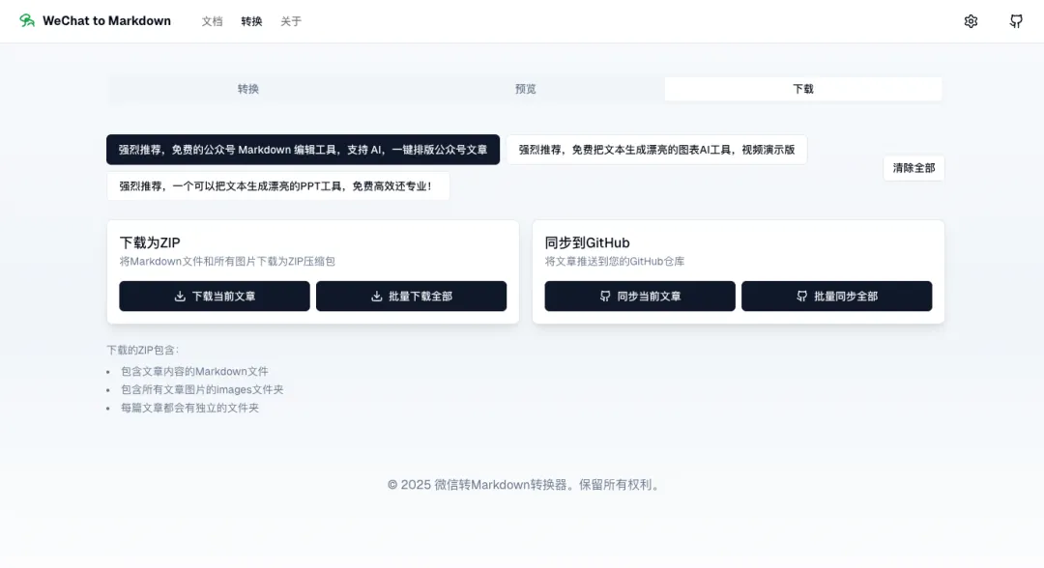This screenshot has height=568, width=1044.
Task: Click GitHub icon on 批量同步全部 button
Action: tap(801, 297)
